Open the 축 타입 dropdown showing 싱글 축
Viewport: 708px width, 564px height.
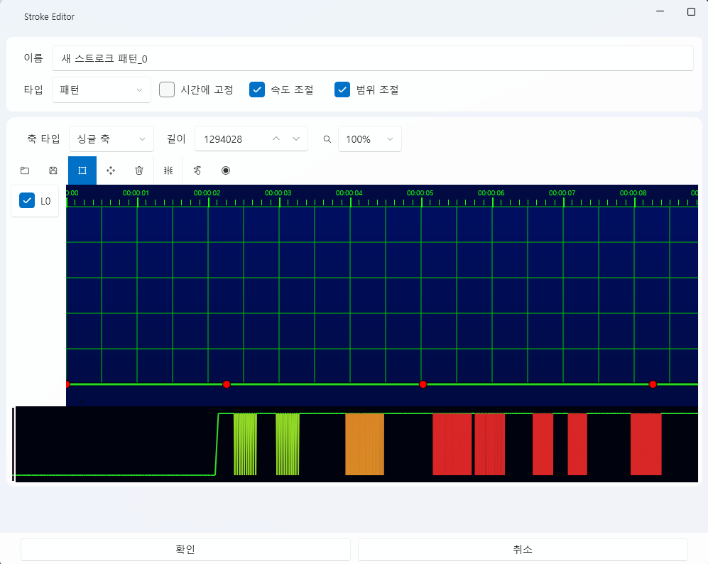point(111,139)
